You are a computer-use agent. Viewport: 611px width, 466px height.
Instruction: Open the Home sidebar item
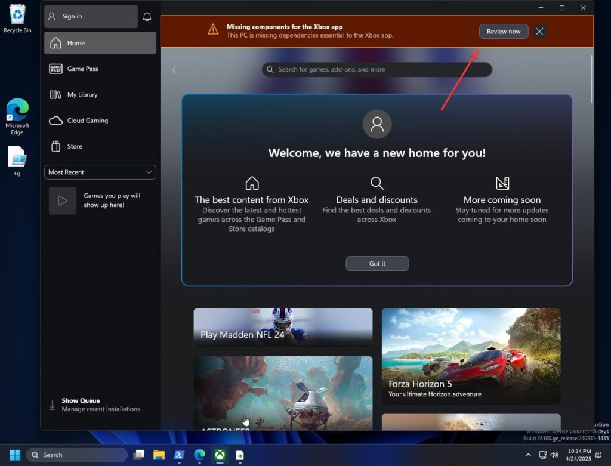click(x=100, y=43)
